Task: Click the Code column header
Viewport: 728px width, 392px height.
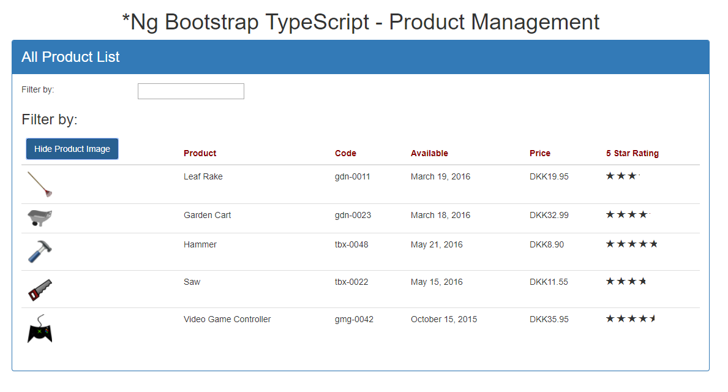Action: point(345,153)
